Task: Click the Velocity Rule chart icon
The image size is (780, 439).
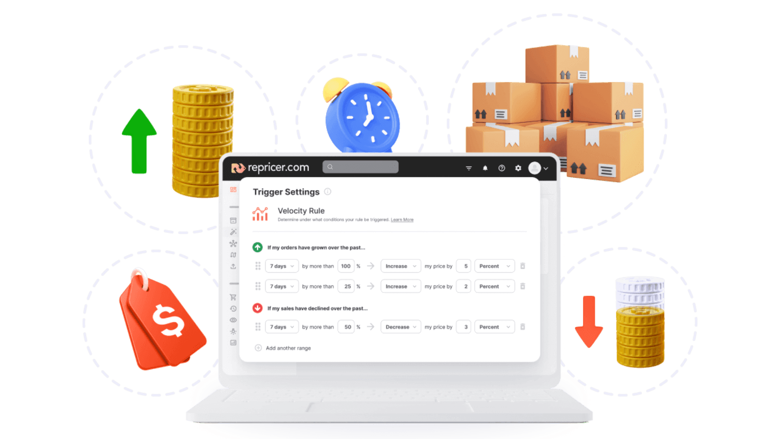Action: [x=260, y=214]
